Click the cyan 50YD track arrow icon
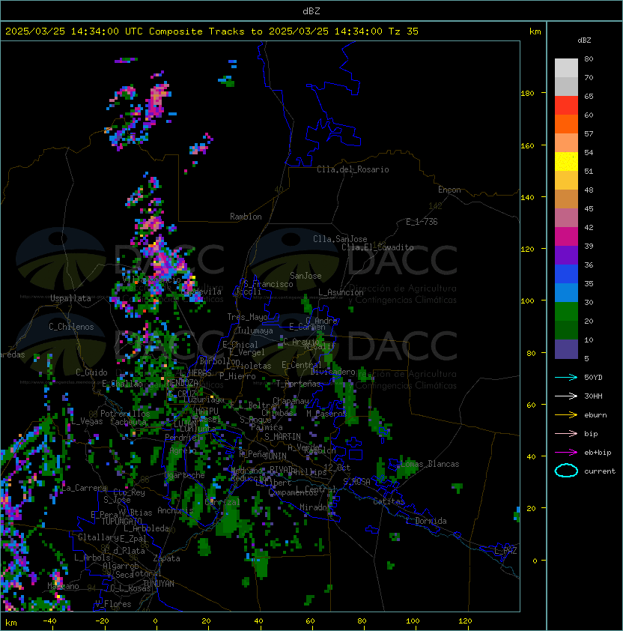The height and width of the screenshot is (631, 623). [566, 378]
